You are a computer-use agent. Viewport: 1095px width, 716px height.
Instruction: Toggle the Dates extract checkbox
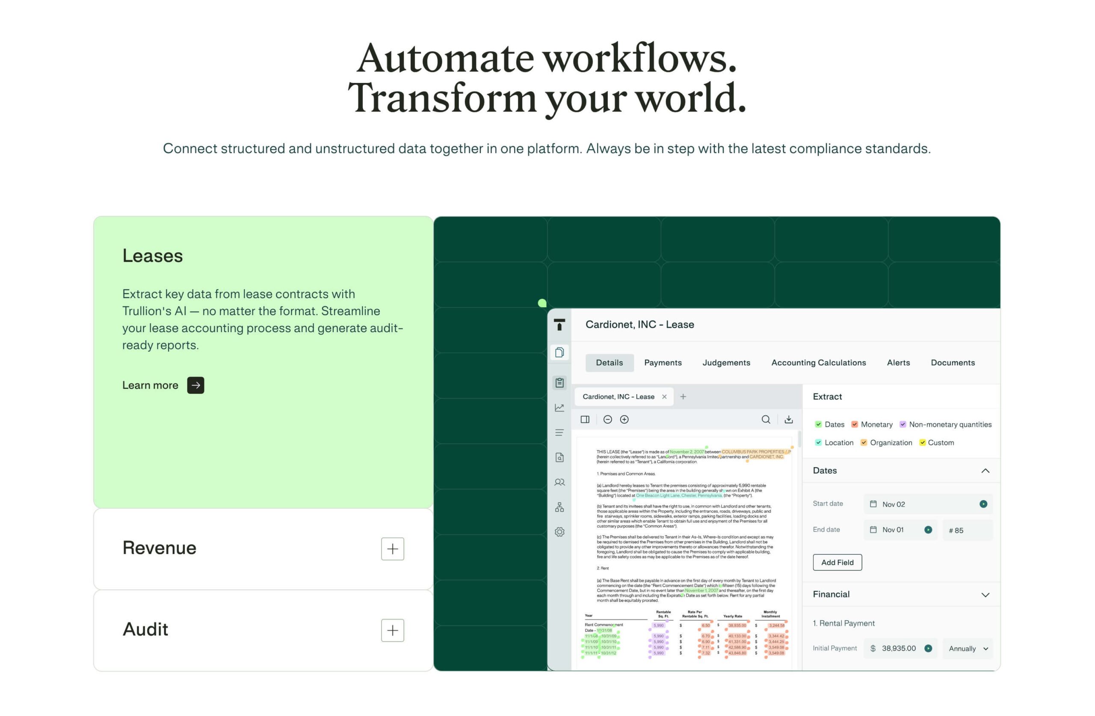818,424
